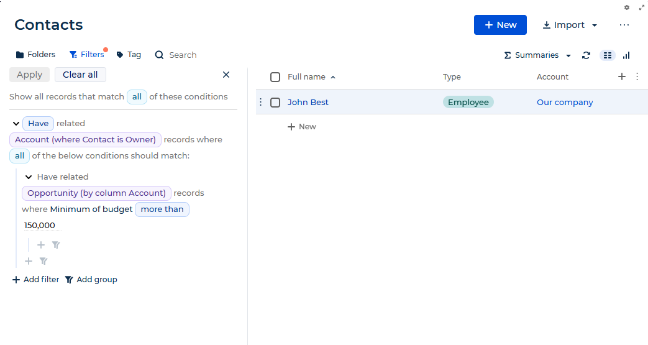Open row actions for John Best

261,102
